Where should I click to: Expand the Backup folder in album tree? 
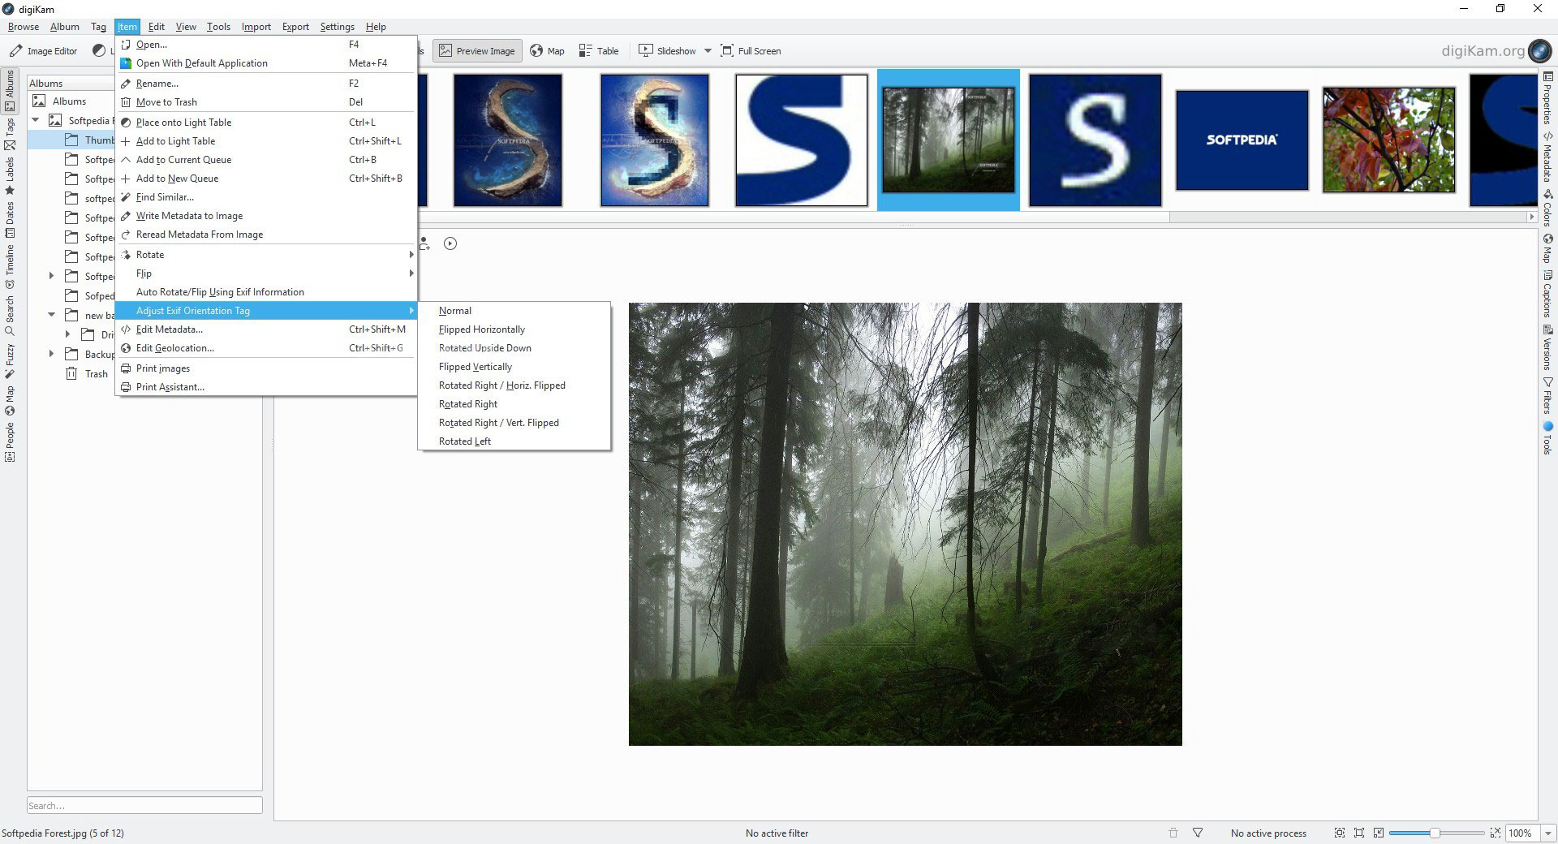point(52,354)
